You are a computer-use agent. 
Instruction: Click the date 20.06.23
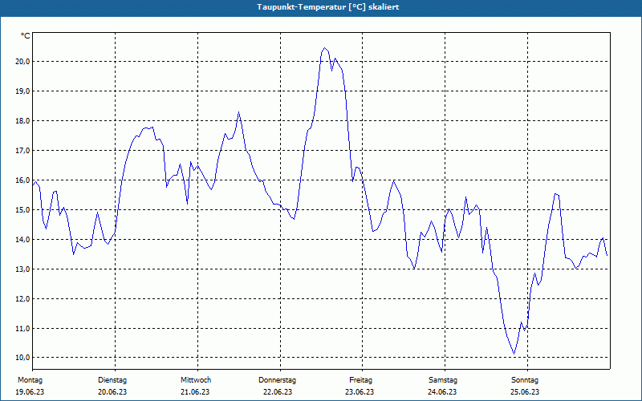click(x=112, y=392)
